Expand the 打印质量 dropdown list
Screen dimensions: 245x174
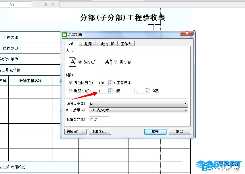click(x=186, y=110)
